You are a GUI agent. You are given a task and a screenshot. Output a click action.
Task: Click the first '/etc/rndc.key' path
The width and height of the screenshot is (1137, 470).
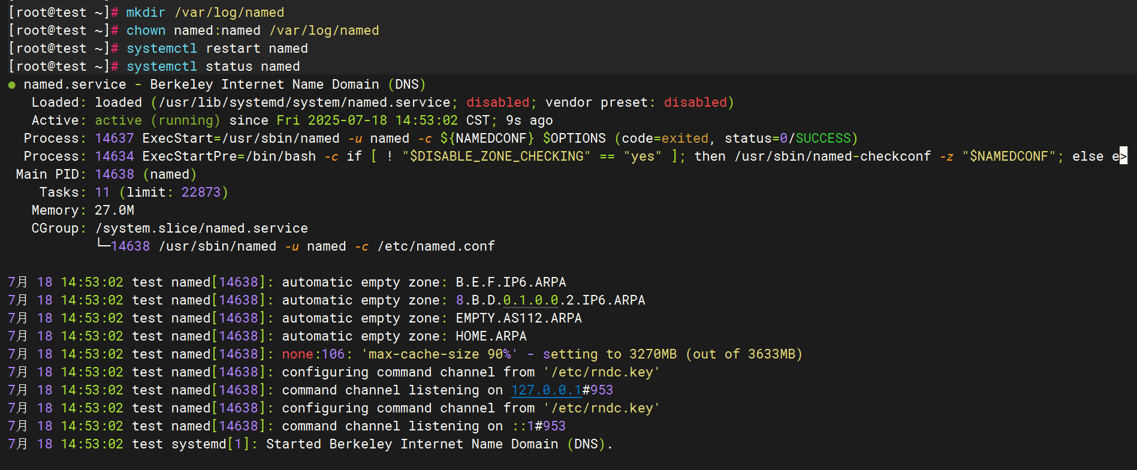click(x=602, y=372)
